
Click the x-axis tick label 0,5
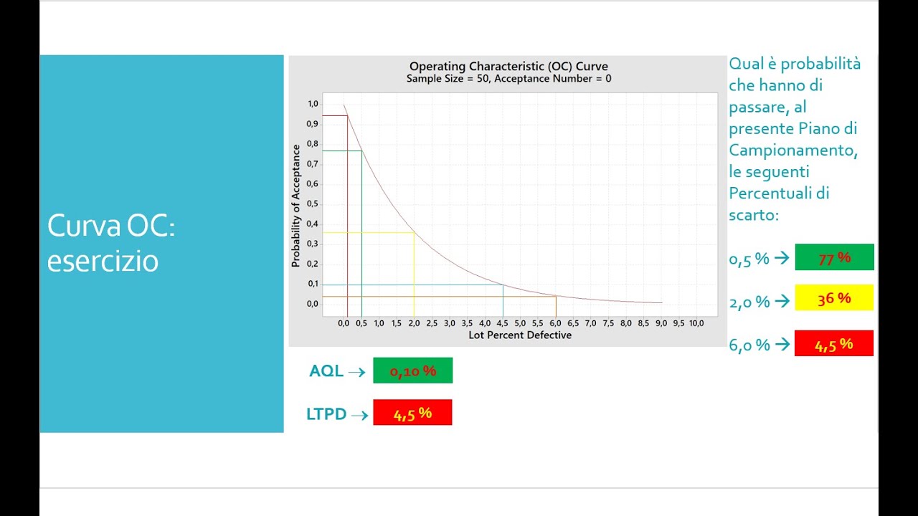361,323
